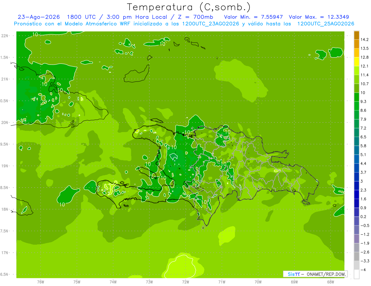Click the 9.3 colorbar value

364,102
